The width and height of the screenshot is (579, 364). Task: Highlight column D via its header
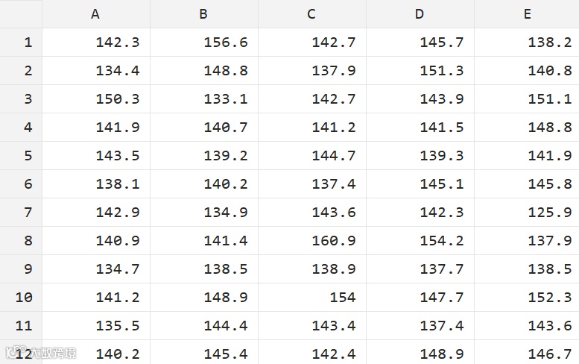[x=420, y=14]
